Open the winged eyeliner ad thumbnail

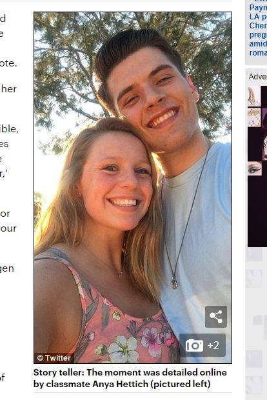255,168
